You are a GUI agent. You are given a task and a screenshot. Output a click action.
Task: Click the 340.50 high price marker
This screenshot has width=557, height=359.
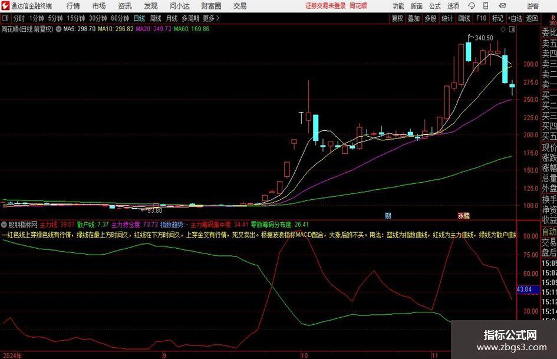484,38
